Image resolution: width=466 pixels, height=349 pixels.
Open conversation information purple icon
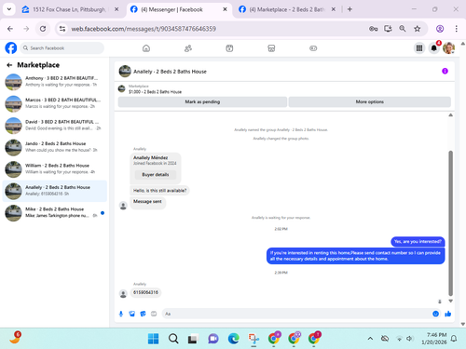(445, 71)
